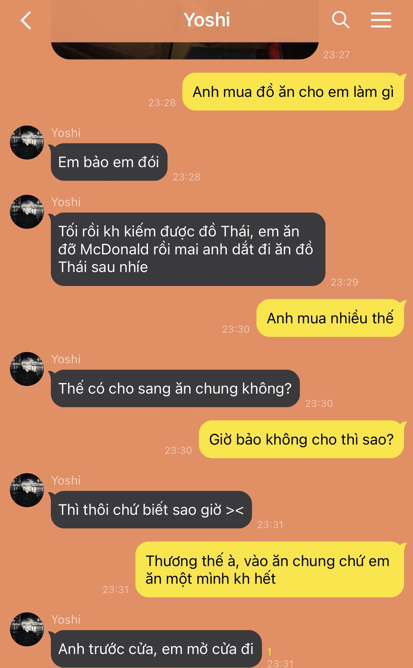413x668 pixels.
Task: Select the message about McDonald and đồ Thái
Action: [188, 249]
